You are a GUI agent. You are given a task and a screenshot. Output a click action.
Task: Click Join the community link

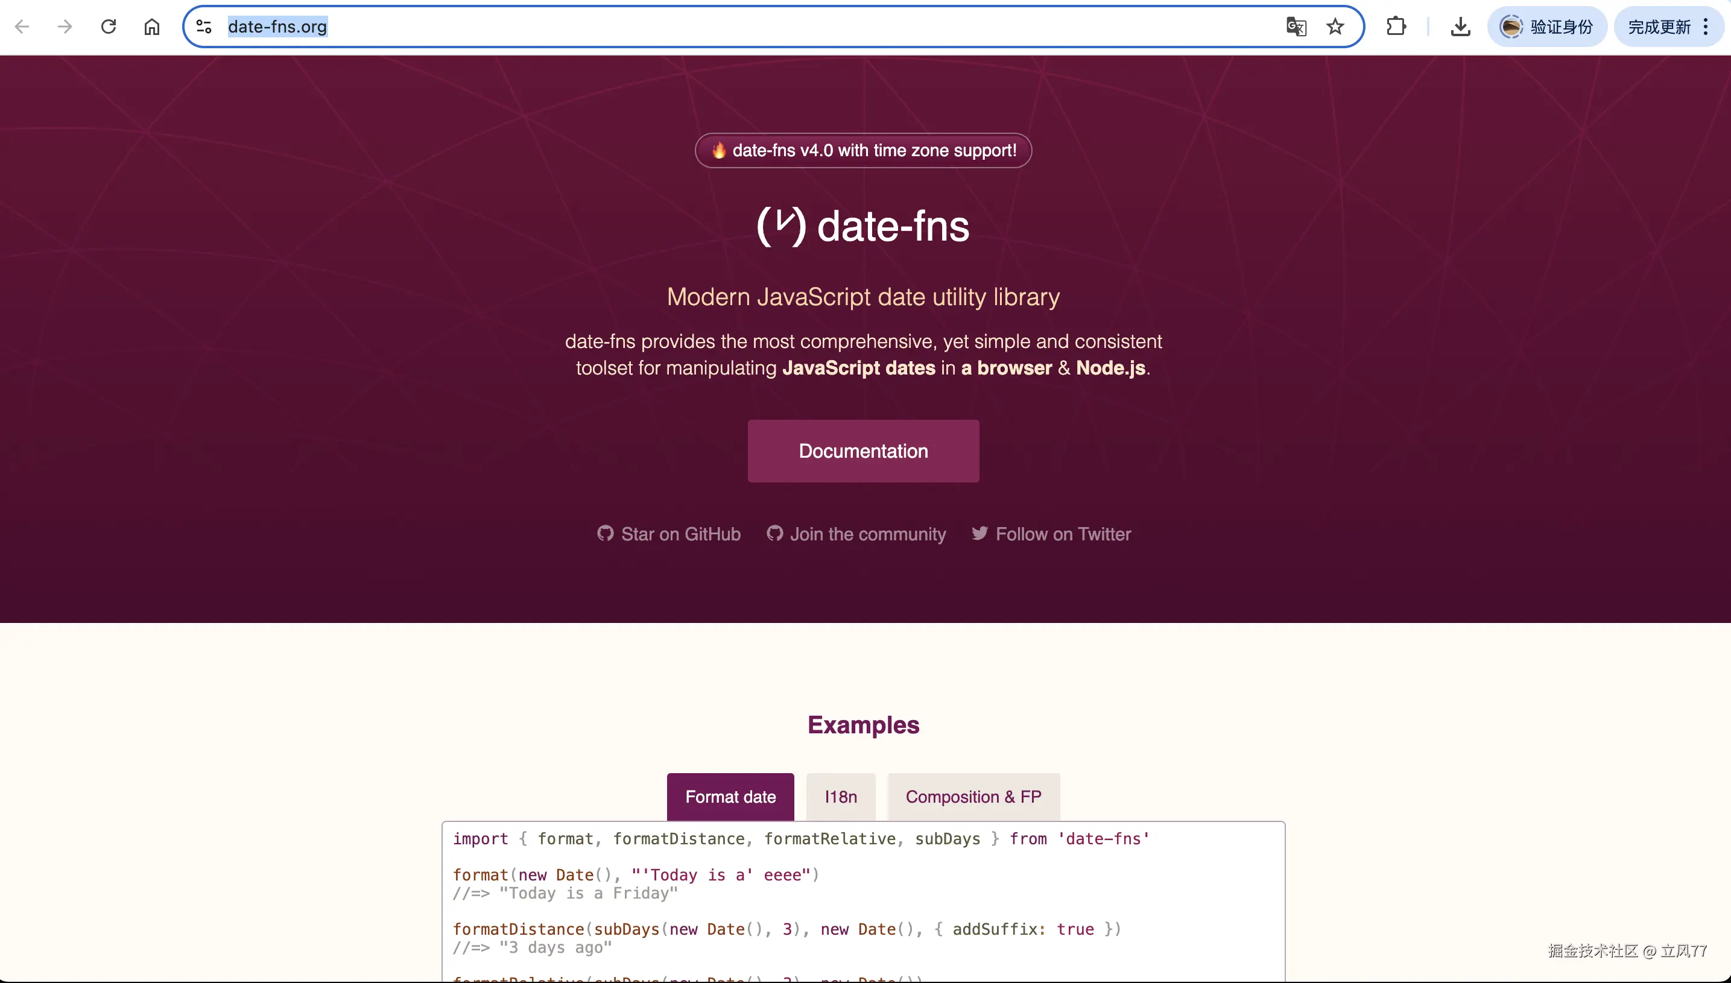(x=856, y=534)
